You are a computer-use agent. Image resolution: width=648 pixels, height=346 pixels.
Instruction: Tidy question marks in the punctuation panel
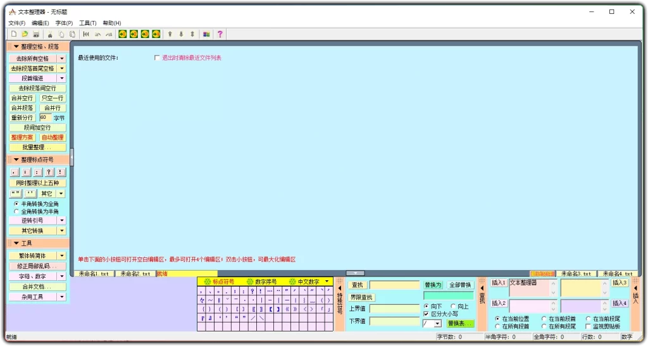point(49,172)
